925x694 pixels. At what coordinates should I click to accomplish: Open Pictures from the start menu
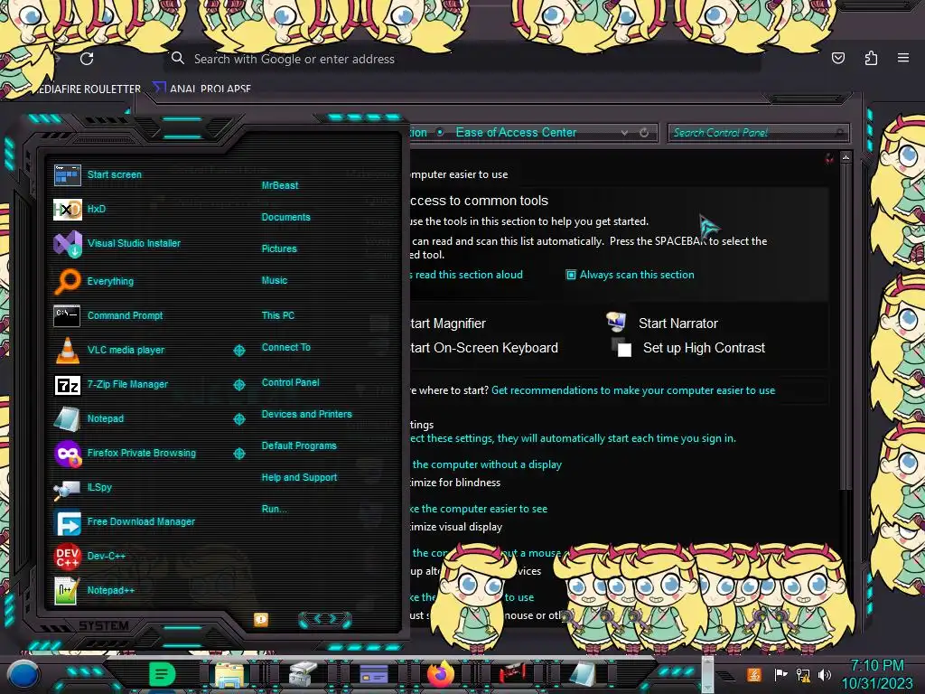click(x=279, y=249)
